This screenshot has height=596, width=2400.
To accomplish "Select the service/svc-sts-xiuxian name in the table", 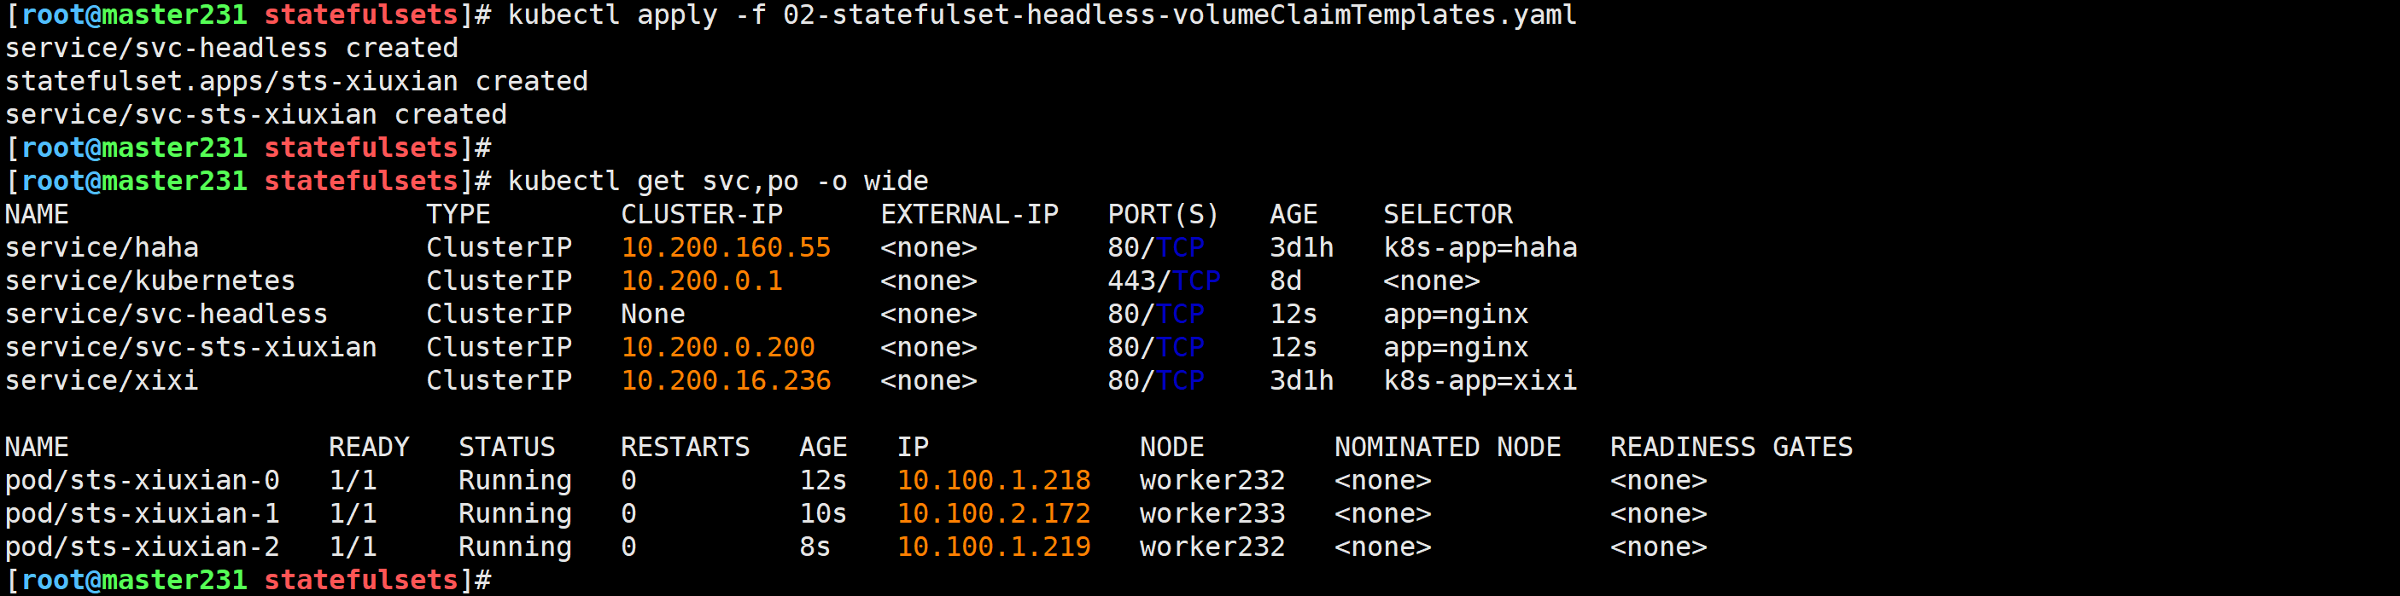I will (191, 348).
